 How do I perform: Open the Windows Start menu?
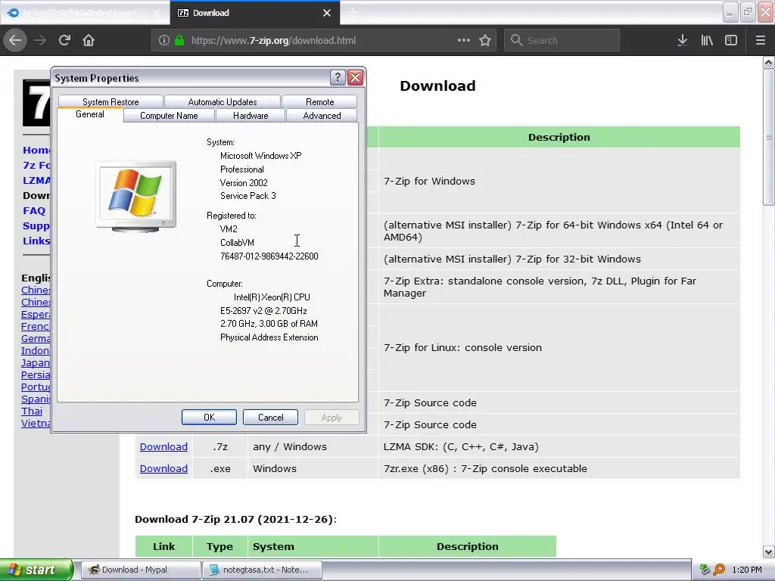36,570
